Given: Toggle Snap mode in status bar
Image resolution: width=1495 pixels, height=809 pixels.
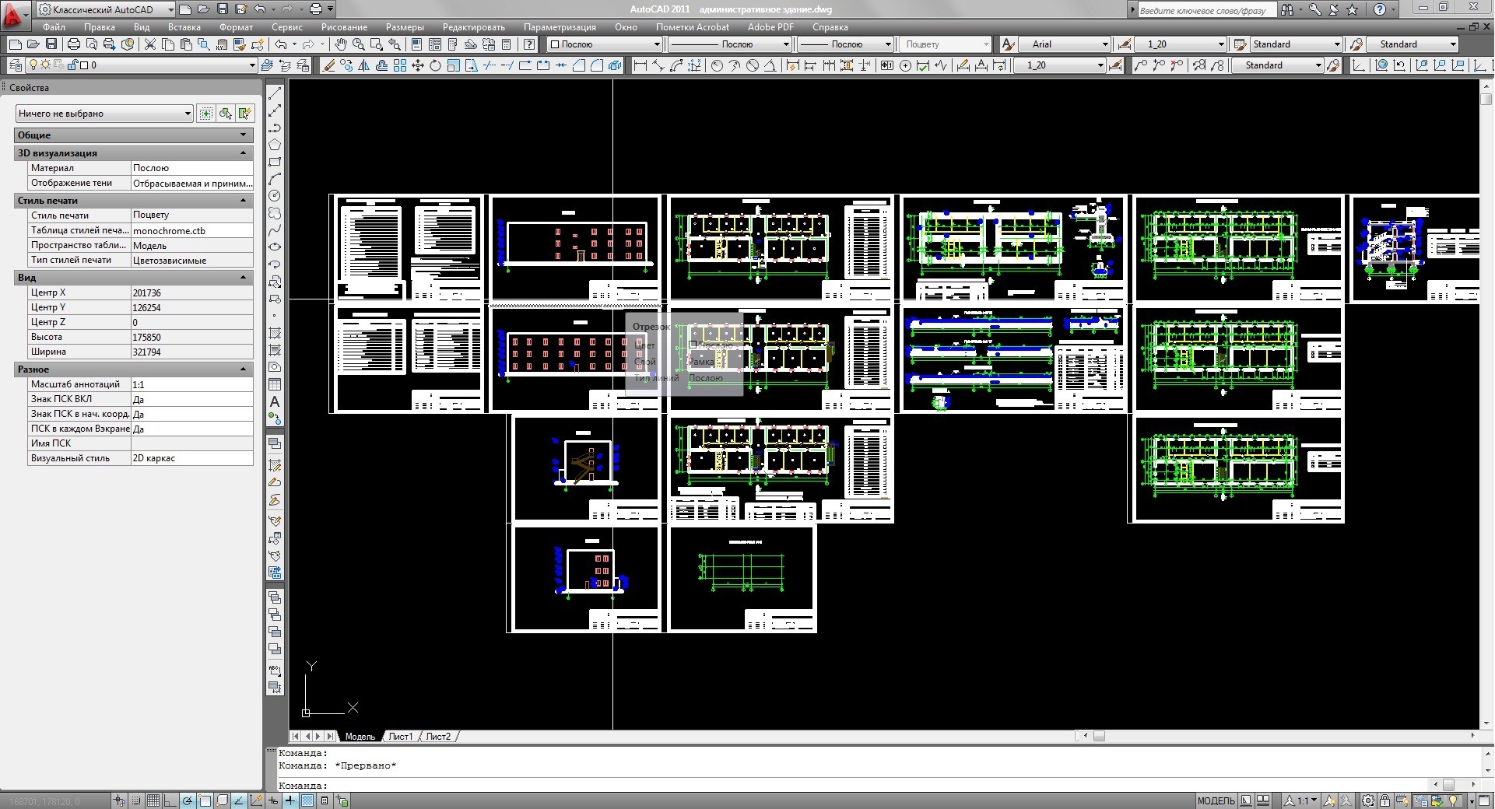Looking at the screenshot, I should click(137, 800).
